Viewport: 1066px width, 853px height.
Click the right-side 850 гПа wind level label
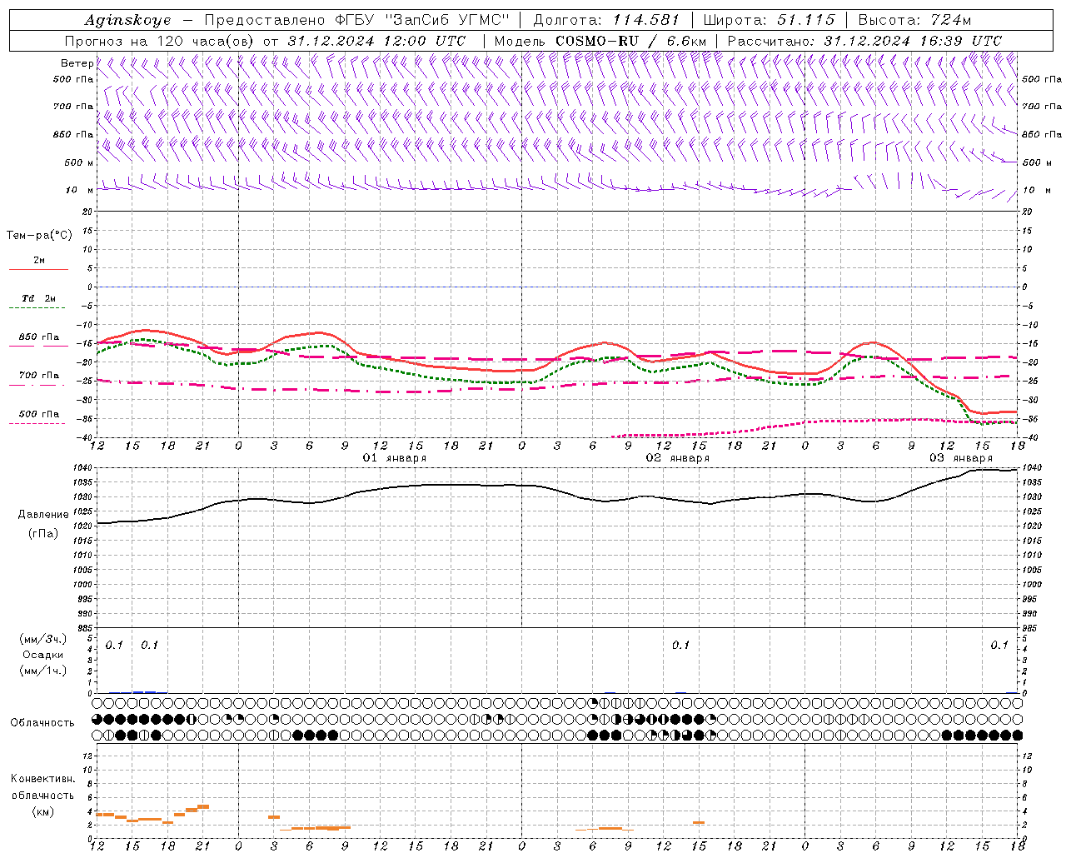coord(1042,134)
